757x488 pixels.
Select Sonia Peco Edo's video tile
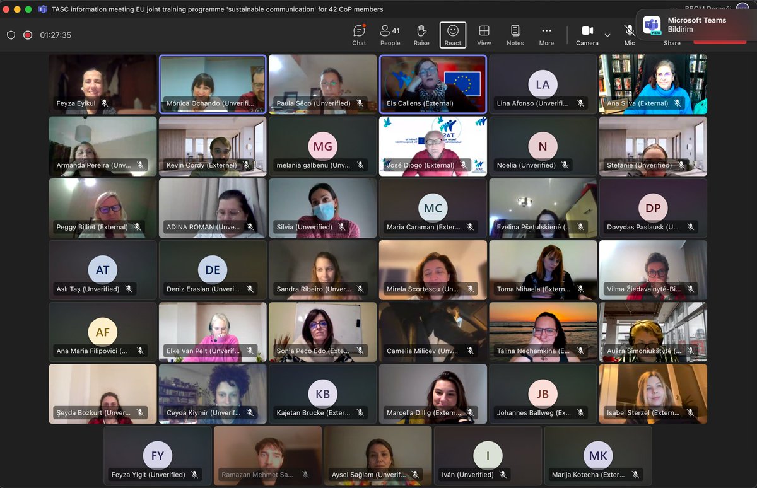coord(322,332)
